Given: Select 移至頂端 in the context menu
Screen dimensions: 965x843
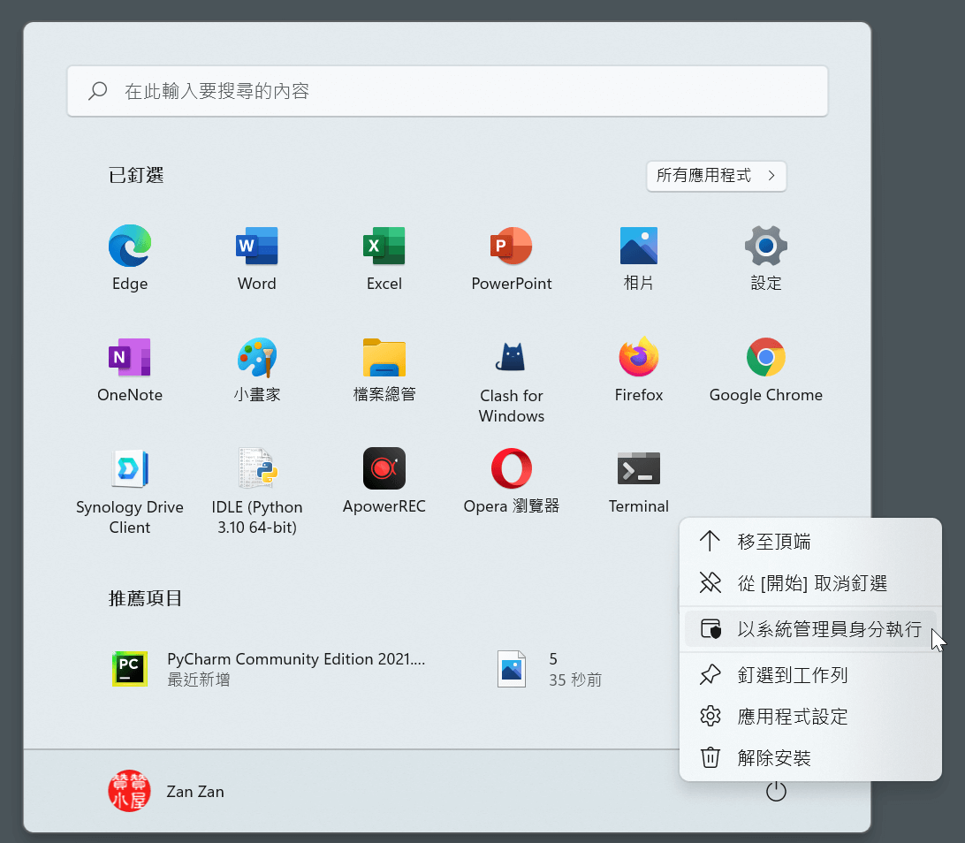Looking at the screenshot, I should (x=810, y=542).
